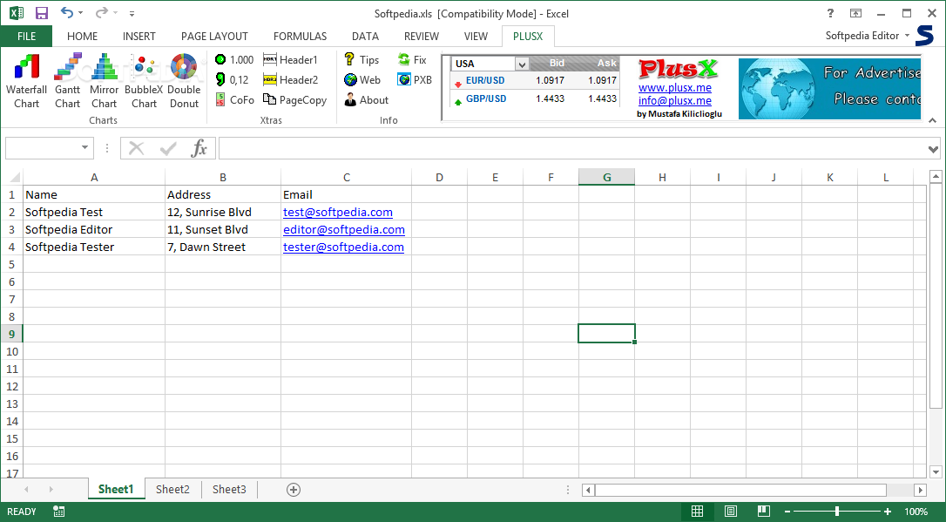Apply the 1.000 number format
This screenshot has width=946, height=522.
click(234, 60)
